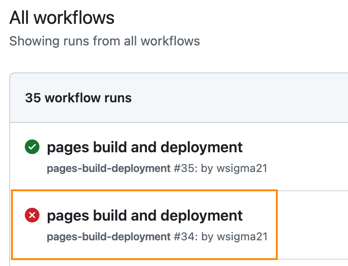The width and height of the screenshot is (348, 266).
Task: Open wsigma21 profile from run #35
Action: point(242,168)
